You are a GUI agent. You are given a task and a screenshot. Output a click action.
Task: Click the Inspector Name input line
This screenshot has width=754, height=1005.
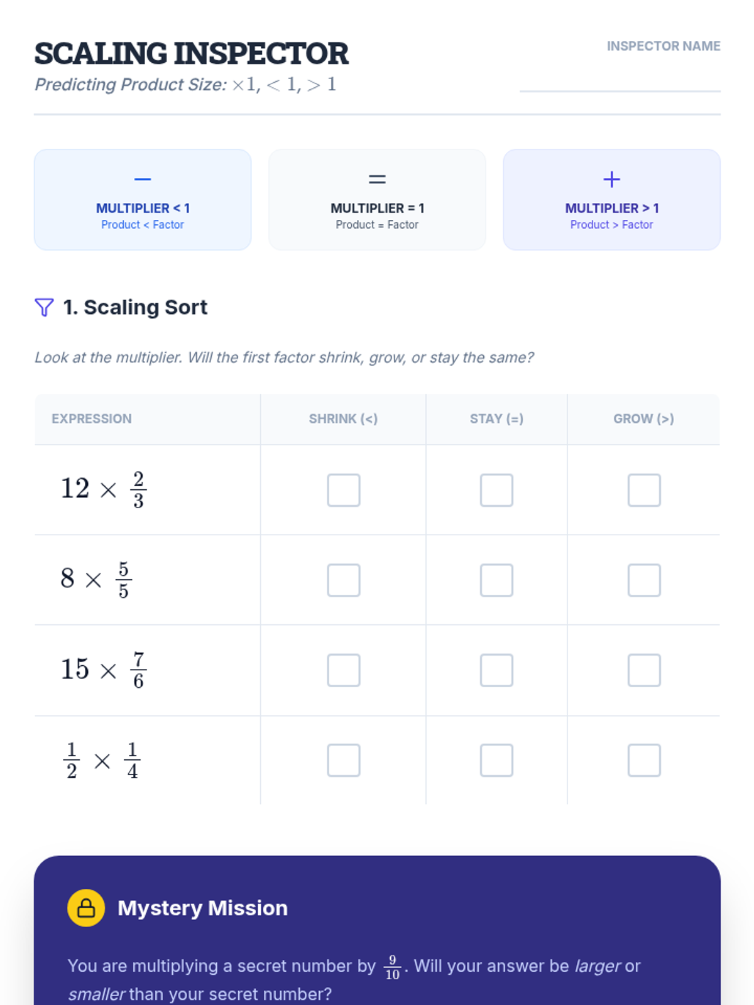pos(620,80)
